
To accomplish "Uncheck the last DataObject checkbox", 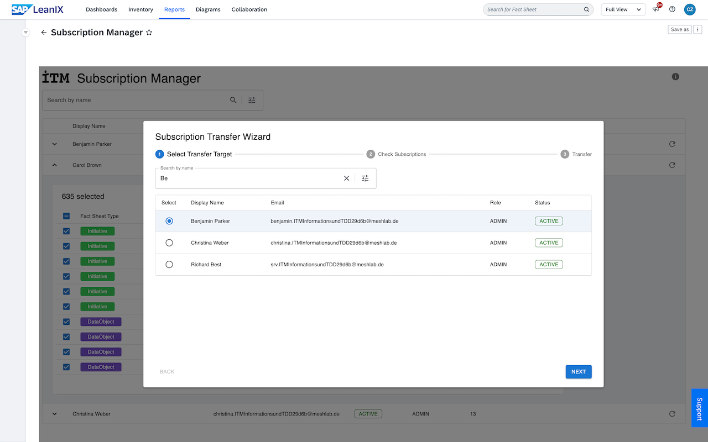I will (x=66, y=367).
